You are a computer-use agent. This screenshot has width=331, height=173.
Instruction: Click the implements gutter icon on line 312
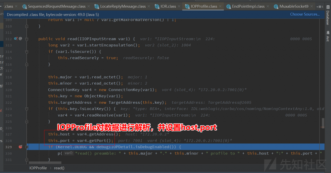pyautogui.click(x=16, y=38)
